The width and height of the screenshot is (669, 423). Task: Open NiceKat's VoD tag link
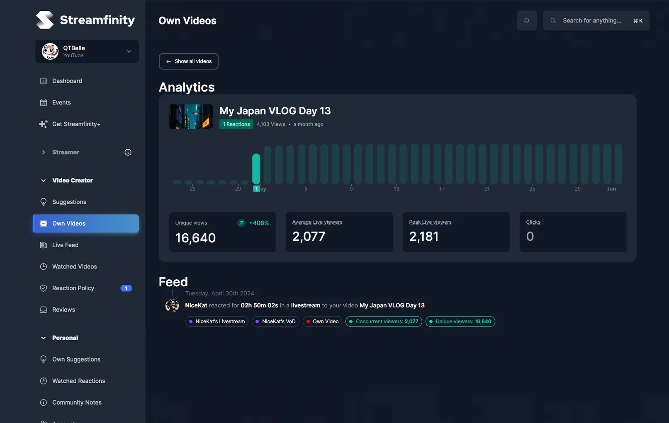pyautogui.click(x=275, y=321)
